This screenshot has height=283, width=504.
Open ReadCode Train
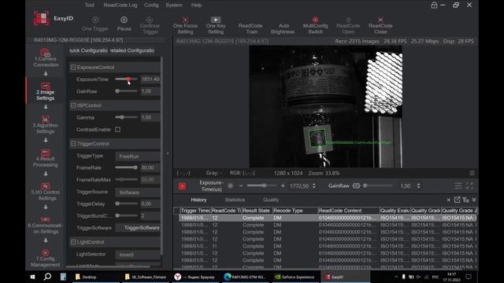click(x=250, y=28)
